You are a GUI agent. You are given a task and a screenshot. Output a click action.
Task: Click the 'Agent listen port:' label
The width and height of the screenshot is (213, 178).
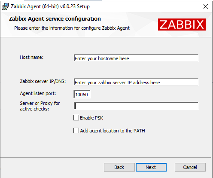point(38,93)
